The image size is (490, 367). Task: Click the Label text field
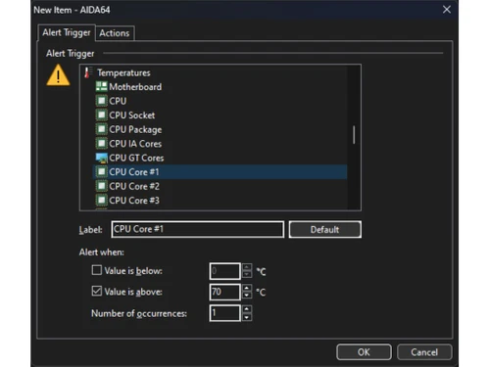198,229
